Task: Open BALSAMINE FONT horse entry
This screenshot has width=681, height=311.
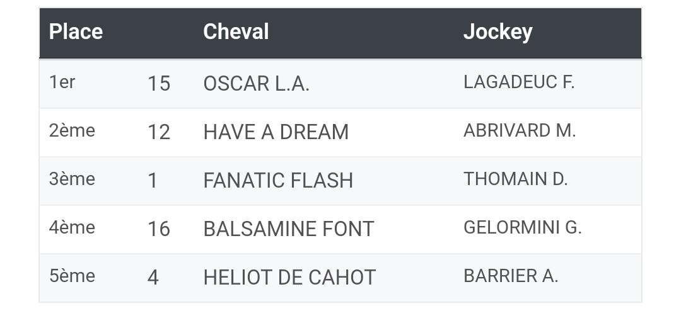Action: coord(288,229)
